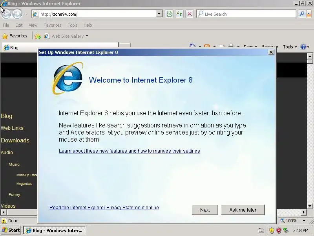Open the Audio sidebar link
This screenshot has height=236, width=314.
point(7,152)
